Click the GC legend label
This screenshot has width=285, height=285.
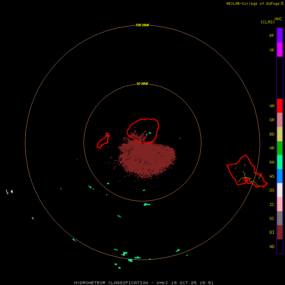272,218
